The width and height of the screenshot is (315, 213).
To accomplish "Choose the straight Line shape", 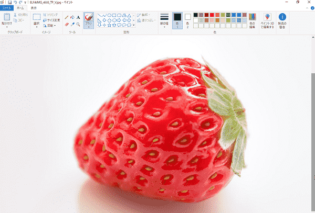I will click(99, 15).
